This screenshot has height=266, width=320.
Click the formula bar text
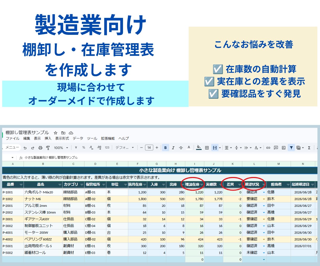[51, 158]
